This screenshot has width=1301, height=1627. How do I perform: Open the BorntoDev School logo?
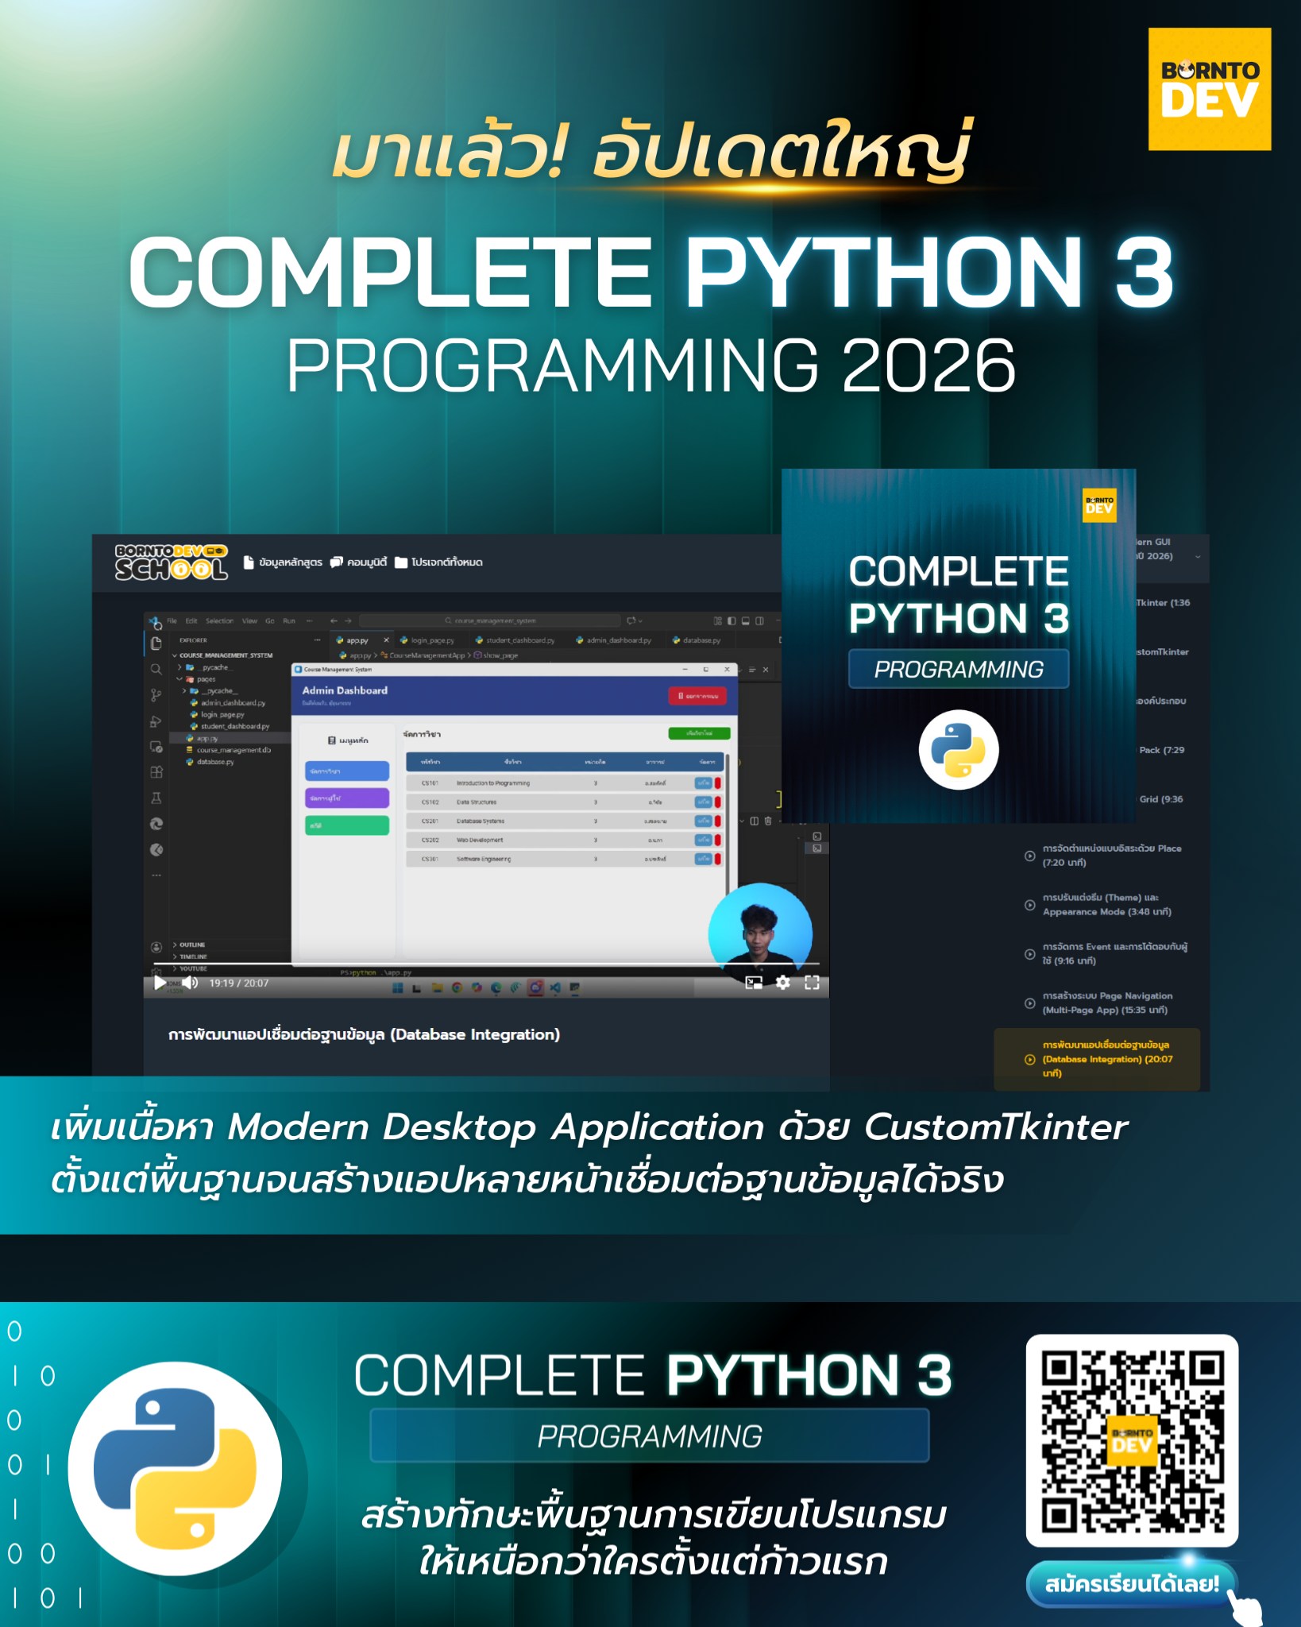click(171, 562)
